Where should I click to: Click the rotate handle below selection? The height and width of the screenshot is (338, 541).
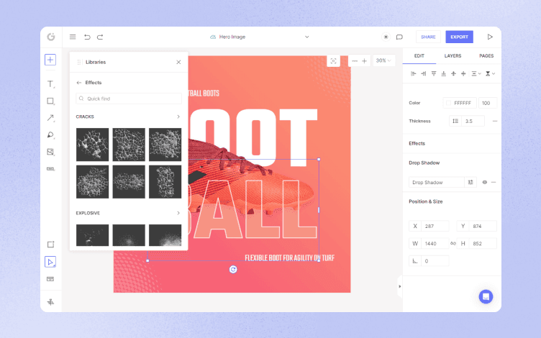click(x=233, y=270)
